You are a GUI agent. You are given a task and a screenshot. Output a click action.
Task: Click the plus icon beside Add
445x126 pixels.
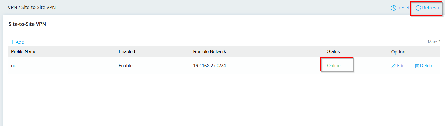[12, 42]
